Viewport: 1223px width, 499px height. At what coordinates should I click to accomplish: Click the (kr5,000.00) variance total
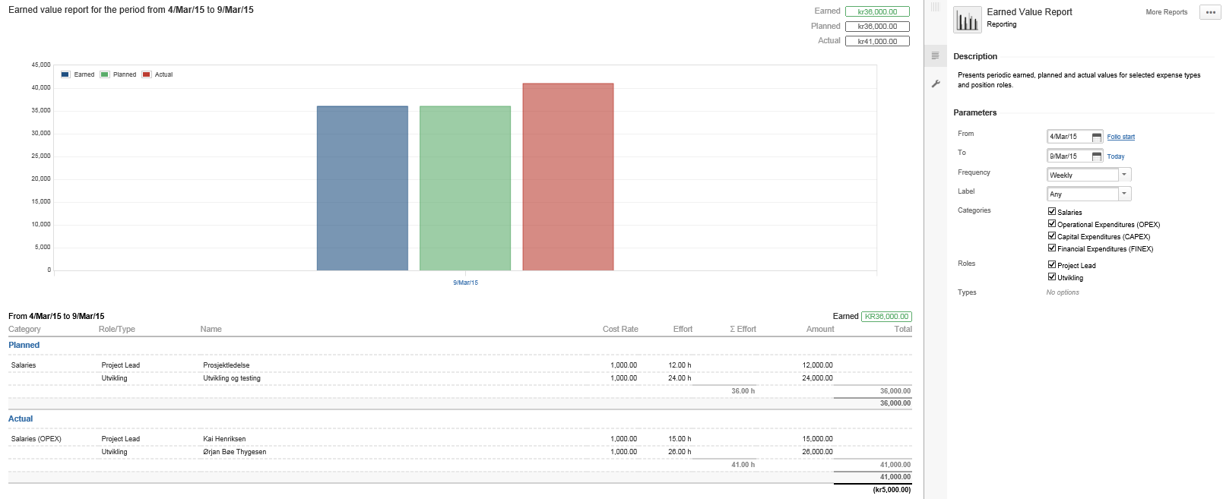point(892,490)
